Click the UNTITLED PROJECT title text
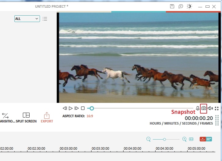 tap(52, 6)
